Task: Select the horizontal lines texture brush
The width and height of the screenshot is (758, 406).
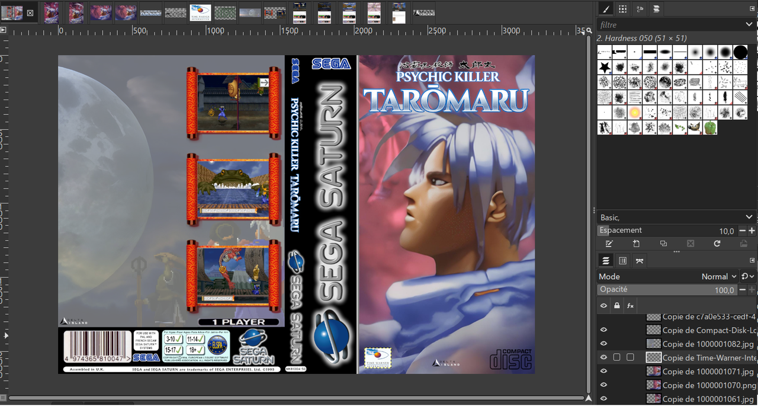Action: pyautogui.click(x=635, y=97)
